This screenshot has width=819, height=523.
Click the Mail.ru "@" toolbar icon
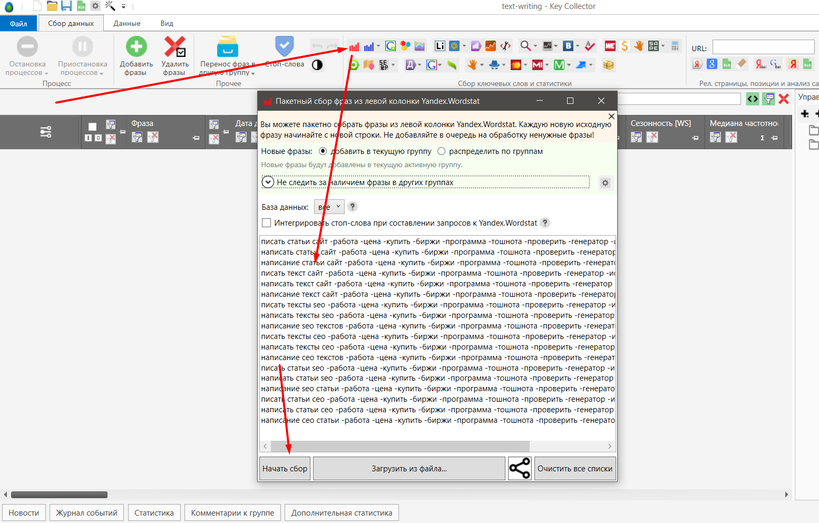point(454,46)
